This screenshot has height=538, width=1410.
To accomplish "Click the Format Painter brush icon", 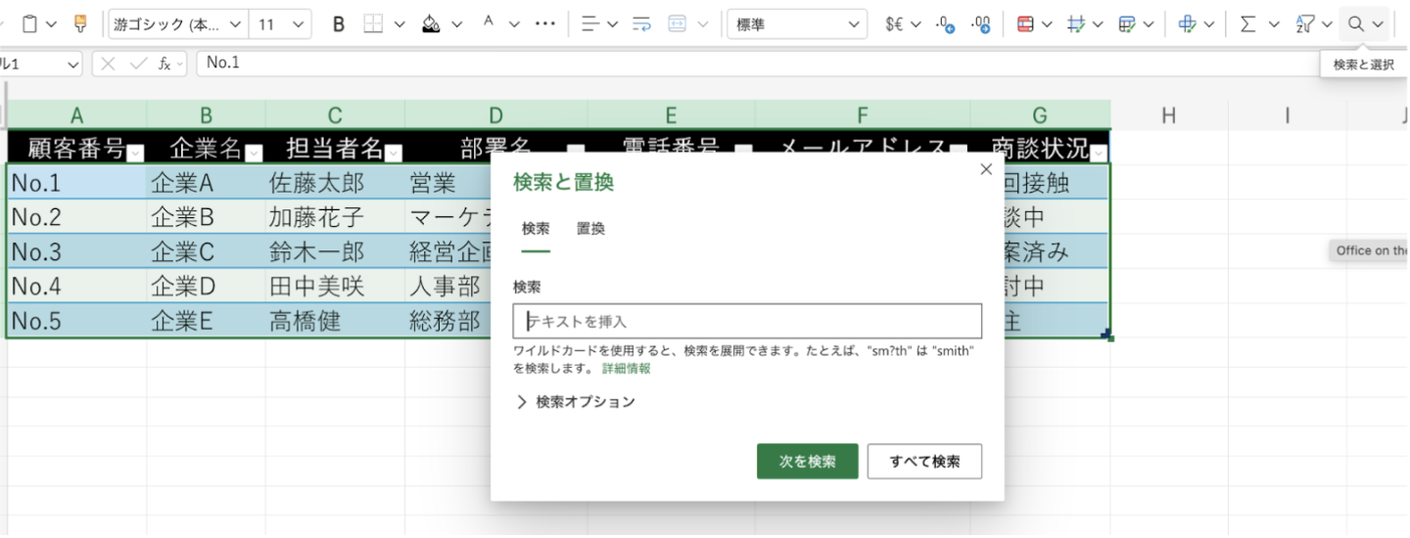I will [x=80, y=24].
